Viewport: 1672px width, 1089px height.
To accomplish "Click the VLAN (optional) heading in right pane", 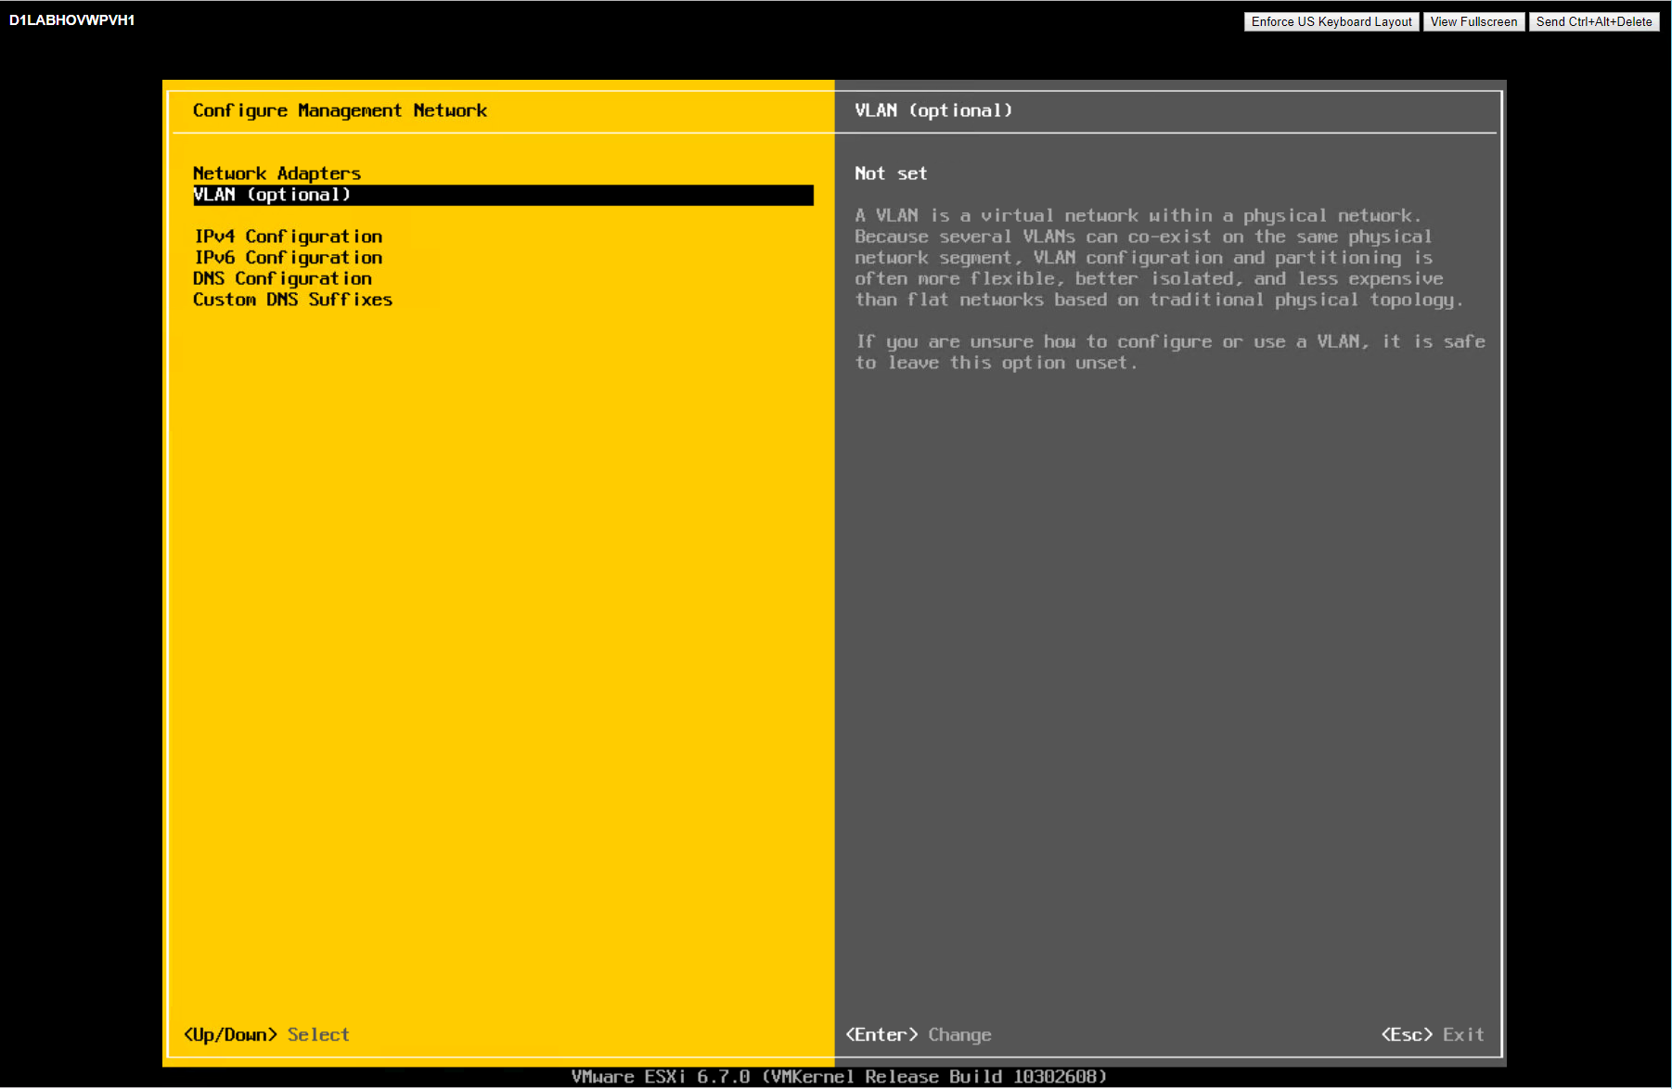I will 932,110.
